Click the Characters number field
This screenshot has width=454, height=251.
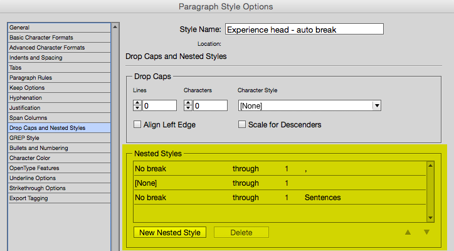pos(210,105)
